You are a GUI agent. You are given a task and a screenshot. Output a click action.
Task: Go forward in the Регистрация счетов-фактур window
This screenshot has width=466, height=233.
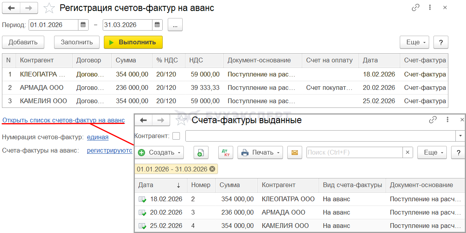tap(29, 8)
